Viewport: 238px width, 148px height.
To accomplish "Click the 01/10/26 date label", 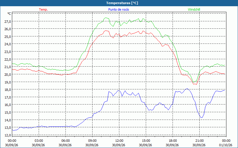I will (x=226, y=145).
